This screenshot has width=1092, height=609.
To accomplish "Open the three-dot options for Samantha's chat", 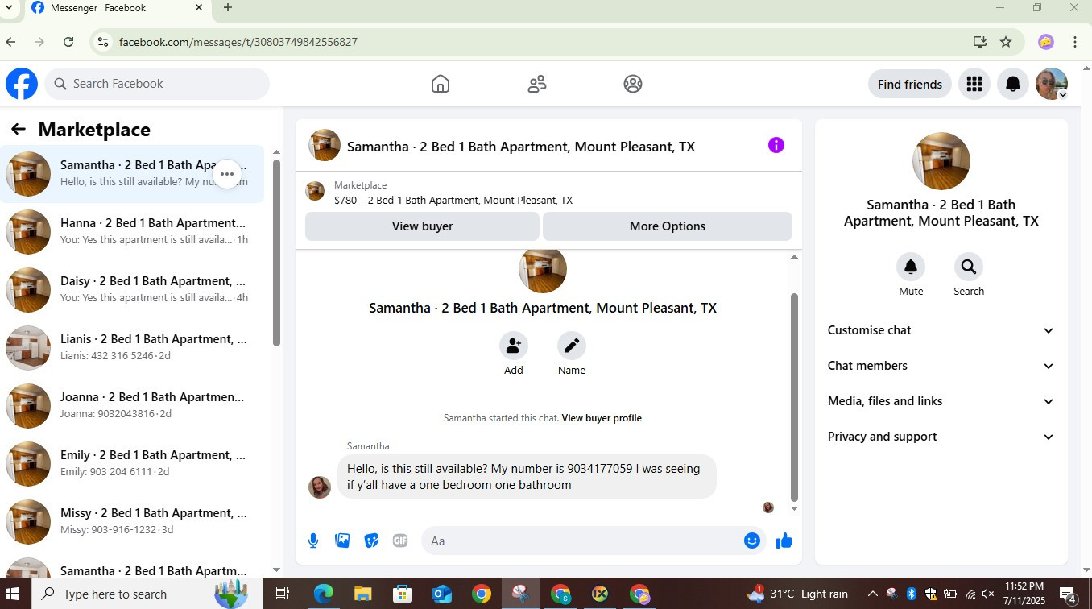I will point(227,174).
